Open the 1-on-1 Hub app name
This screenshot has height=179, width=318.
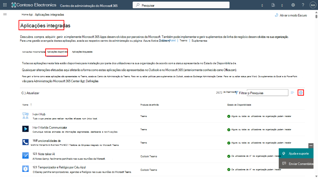point(39,114)
